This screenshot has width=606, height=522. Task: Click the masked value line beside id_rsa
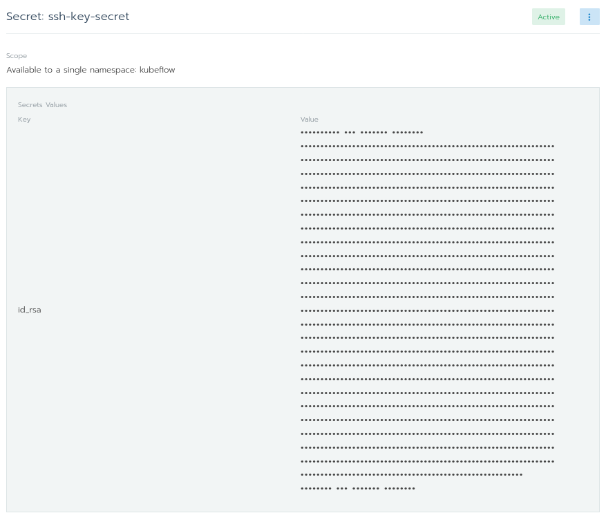point(427,310)
